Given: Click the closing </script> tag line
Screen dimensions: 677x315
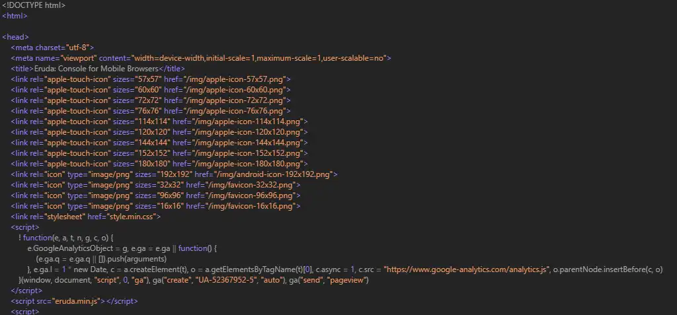Looking at the screenshot, I should point(26,291).
